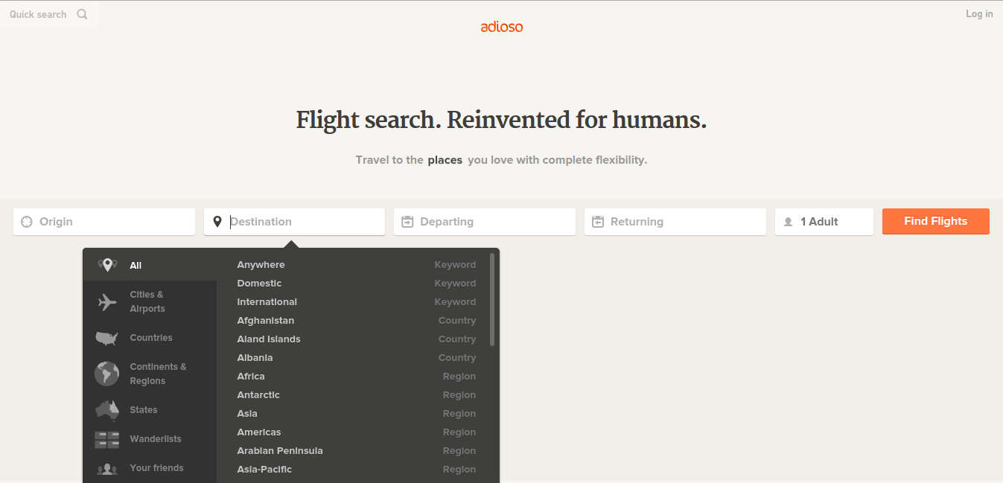
Task: Click the suggestions list scrollbar
Action: pos(492,299)
